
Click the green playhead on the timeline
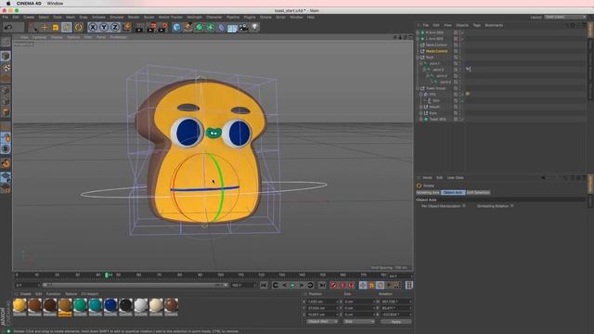pyautogui.click(x=107, y=275)
